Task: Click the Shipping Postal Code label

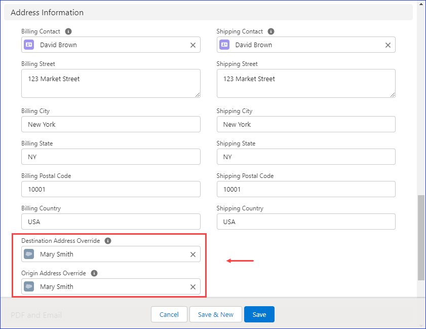Action: point(245,176)
